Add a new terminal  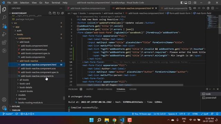[x=207, y=89]
